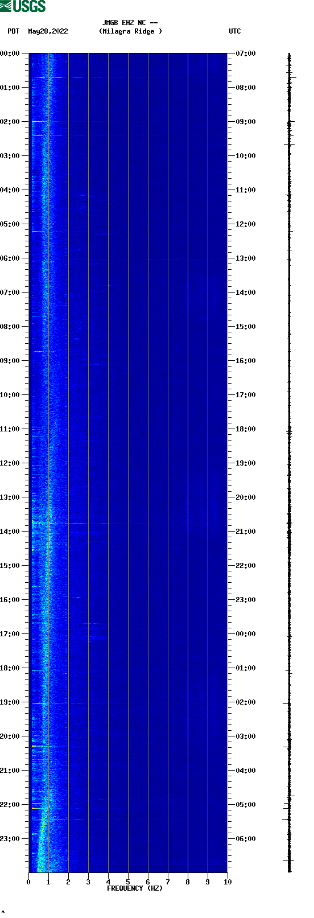Click the 18:00 PDT time label
314x918 pixels.
(10, 668)
